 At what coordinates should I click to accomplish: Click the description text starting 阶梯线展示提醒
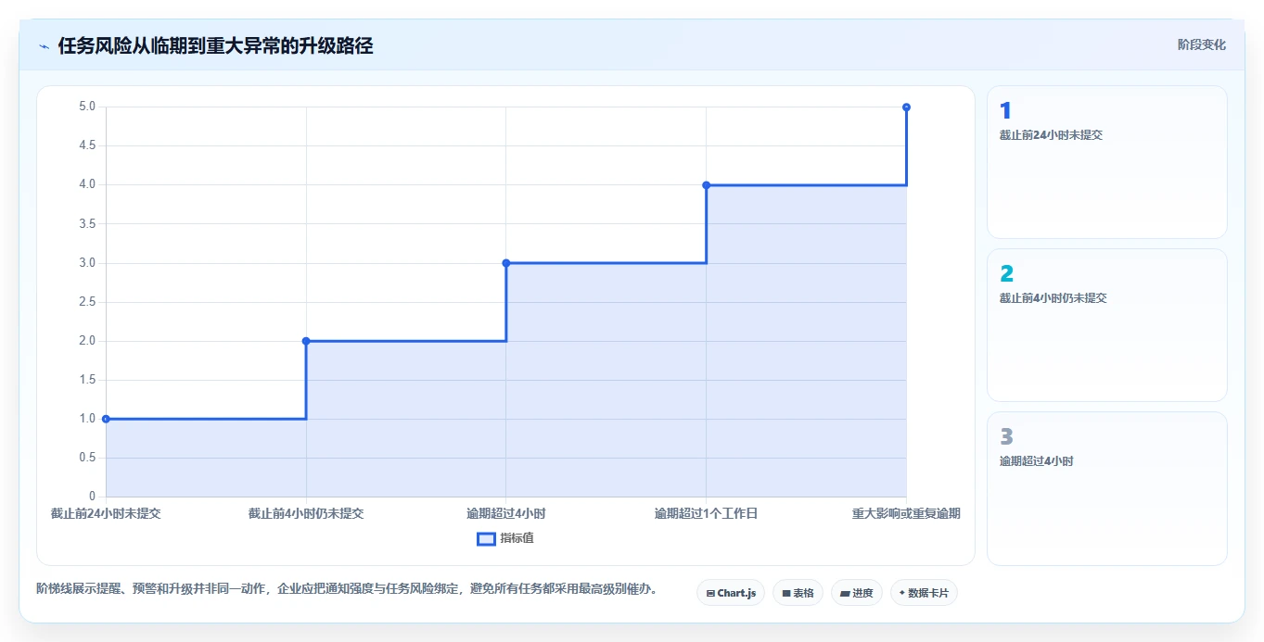(347, 588)
